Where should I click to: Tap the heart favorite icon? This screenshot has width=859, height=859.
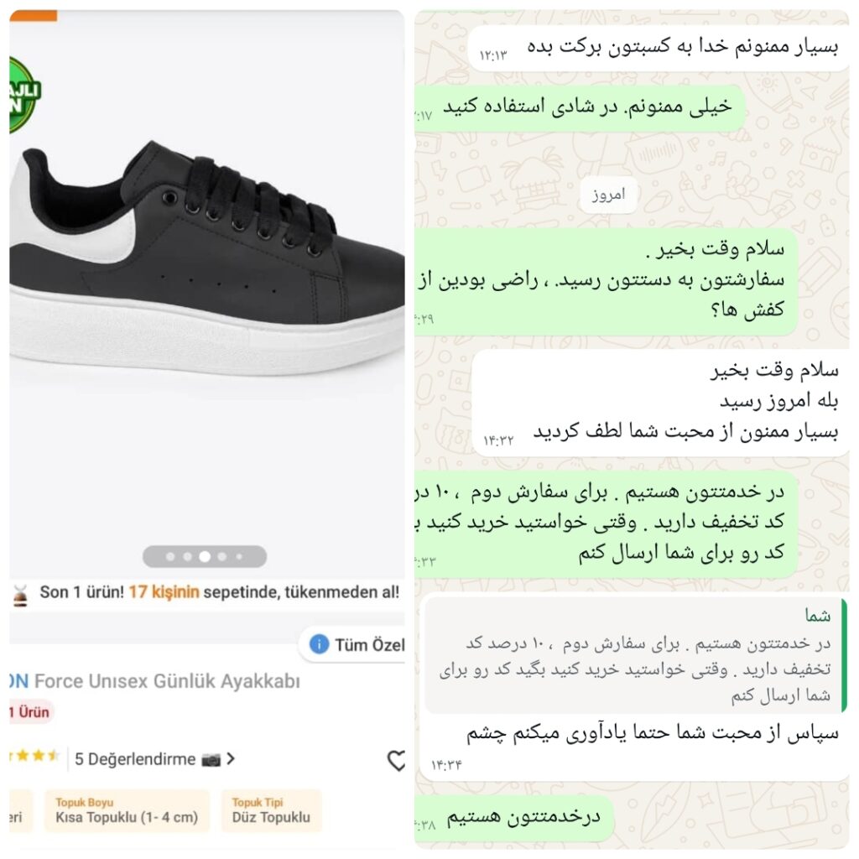pyautogui.click(x=396, y=760)
